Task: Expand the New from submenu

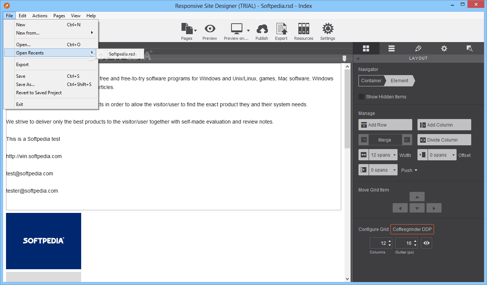Action: 51,33
